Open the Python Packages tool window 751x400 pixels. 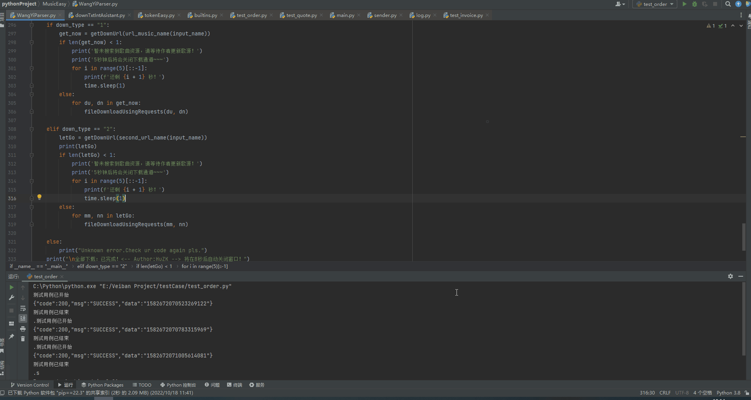102,385
